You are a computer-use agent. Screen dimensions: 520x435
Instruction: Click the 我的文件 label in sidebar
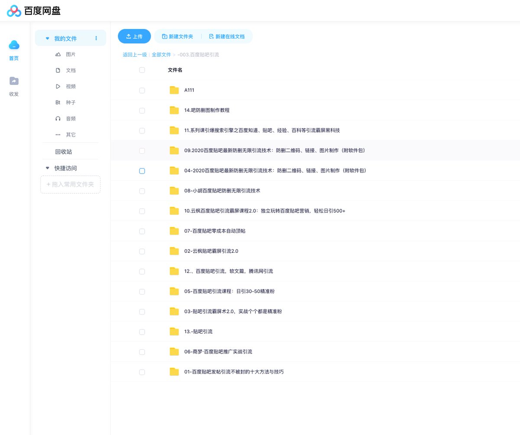click(x=65, y=39)
